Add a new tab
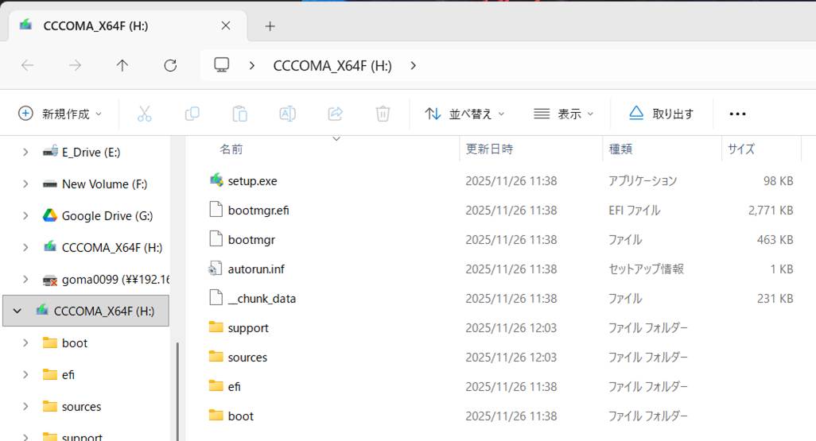Image resolution: width=816 pixels, height=441 pixels. (x=270, y=26)
